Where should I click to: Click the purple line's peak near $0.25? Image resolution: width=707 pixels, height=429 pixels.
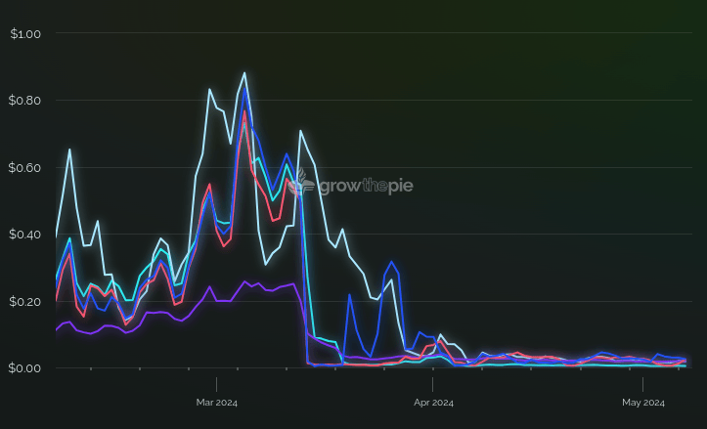[x=244, y=281]
